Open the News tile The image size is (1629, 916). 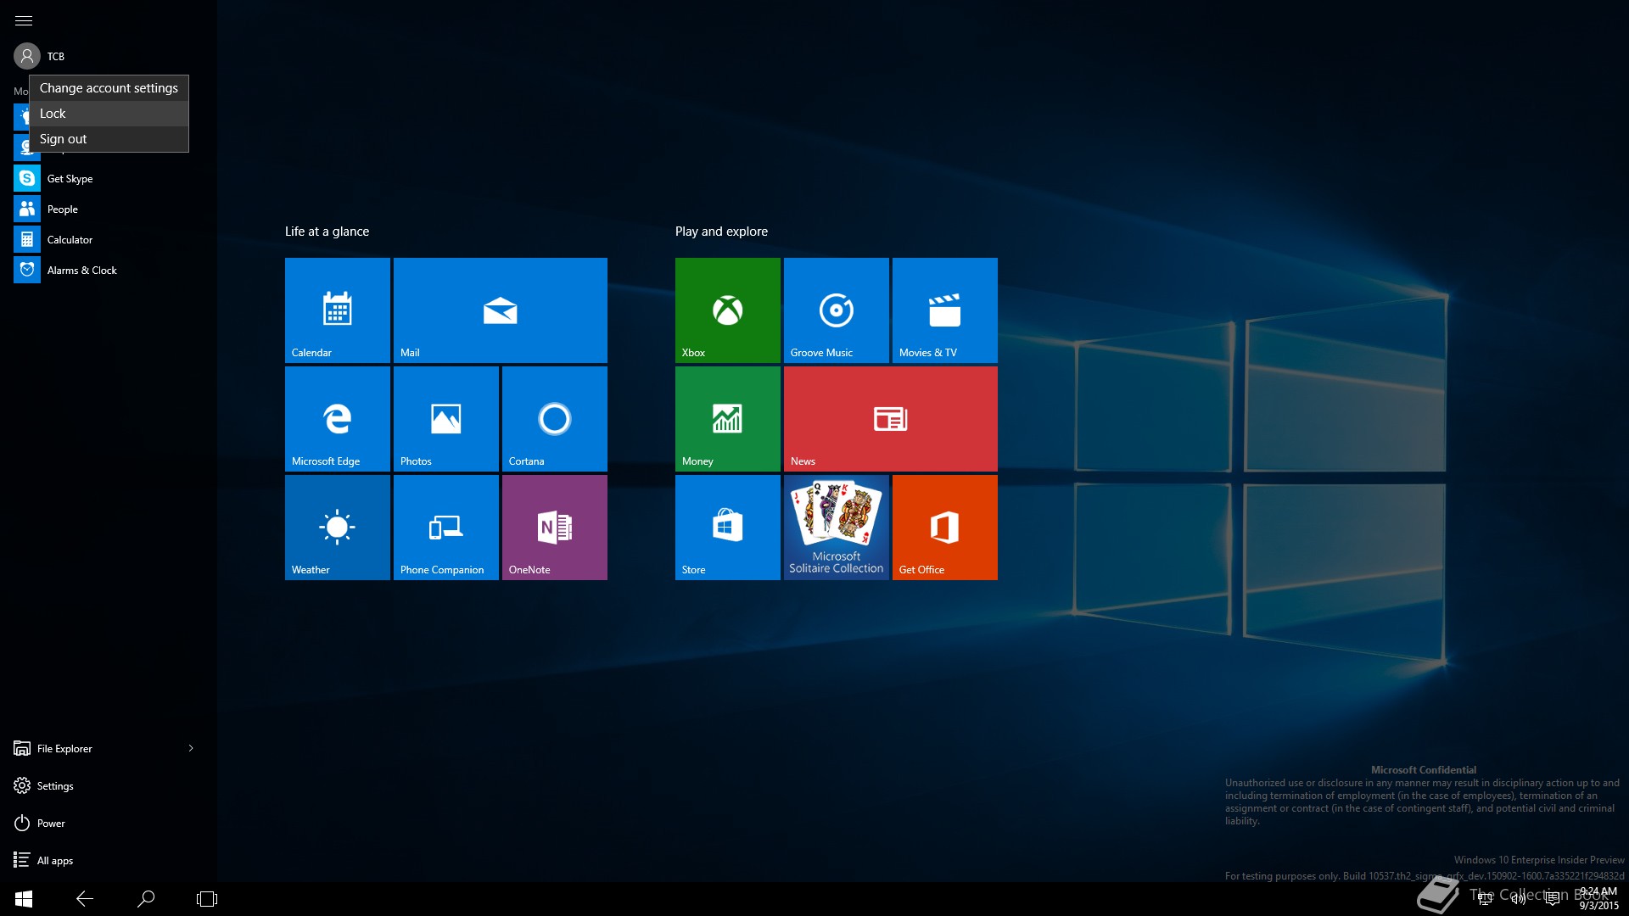point(891,419)
